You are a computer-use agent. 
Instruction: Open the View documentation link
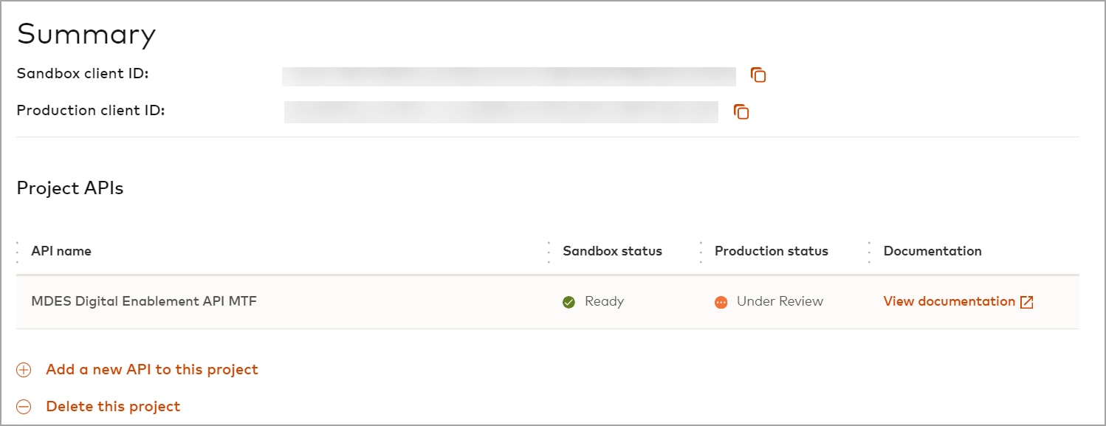949,301
